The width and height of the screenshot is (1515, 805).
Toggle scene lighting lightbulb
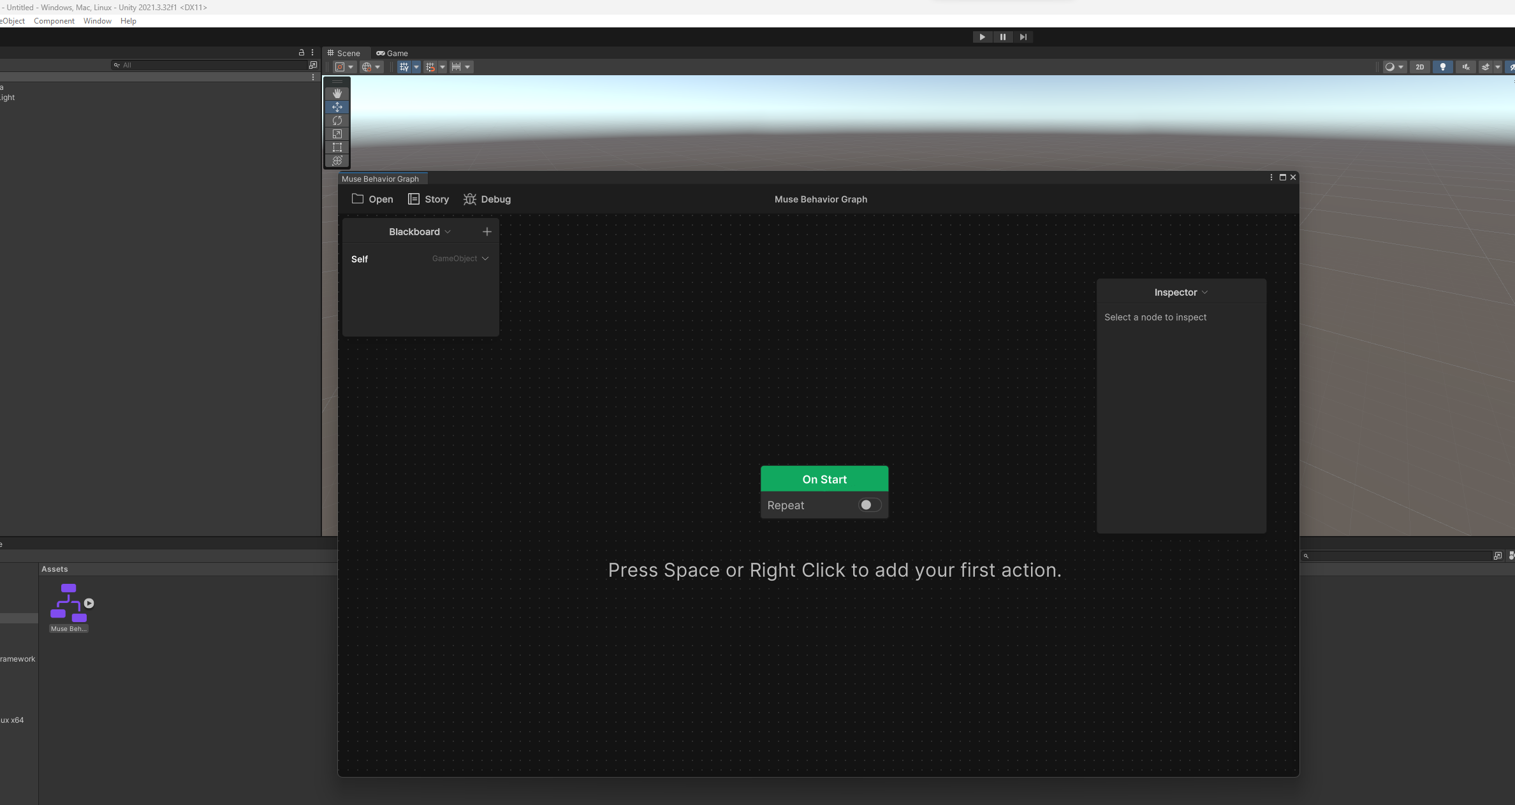1443,67
